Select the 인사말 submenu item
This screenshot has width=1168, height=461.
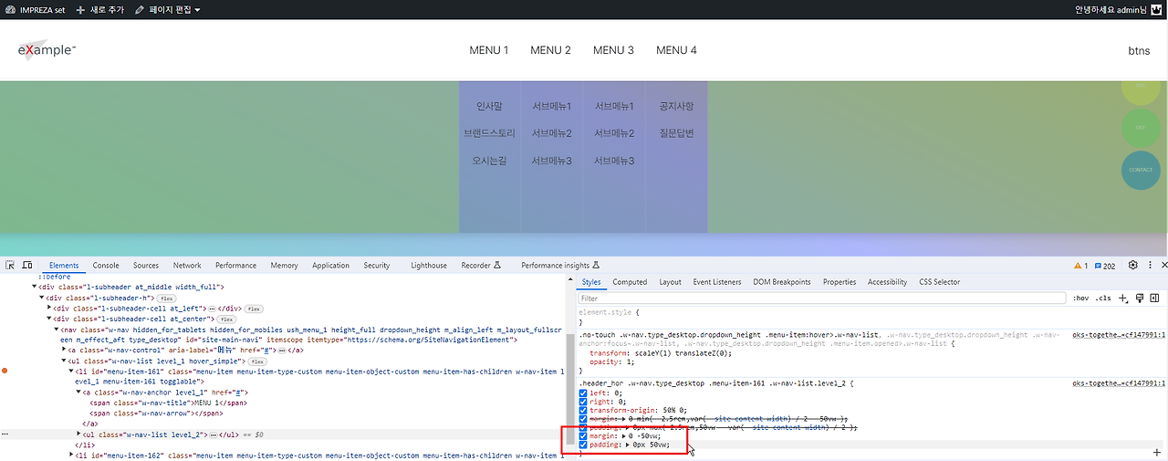pyautogui.click(x=490, y=107)
